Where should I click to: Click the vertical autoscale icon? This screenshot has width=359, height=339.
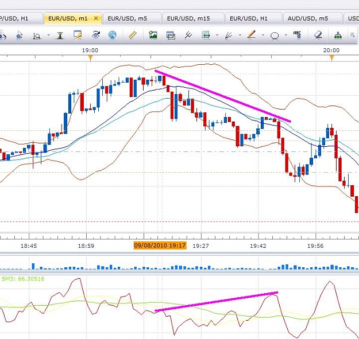[60, 36]
